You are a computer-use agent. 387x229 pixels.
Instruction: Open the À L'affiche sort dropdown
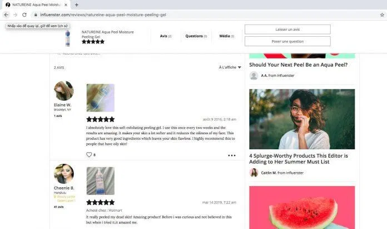tap(230, 67)
